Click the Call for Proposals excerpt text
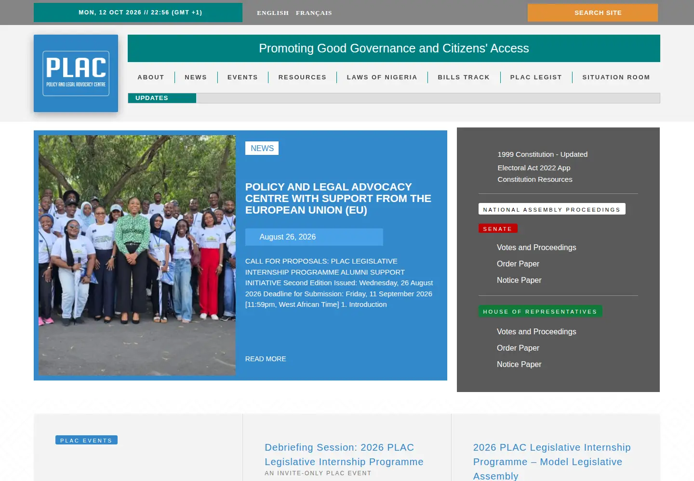Screen dimensions: 694x481 point(339,283)
